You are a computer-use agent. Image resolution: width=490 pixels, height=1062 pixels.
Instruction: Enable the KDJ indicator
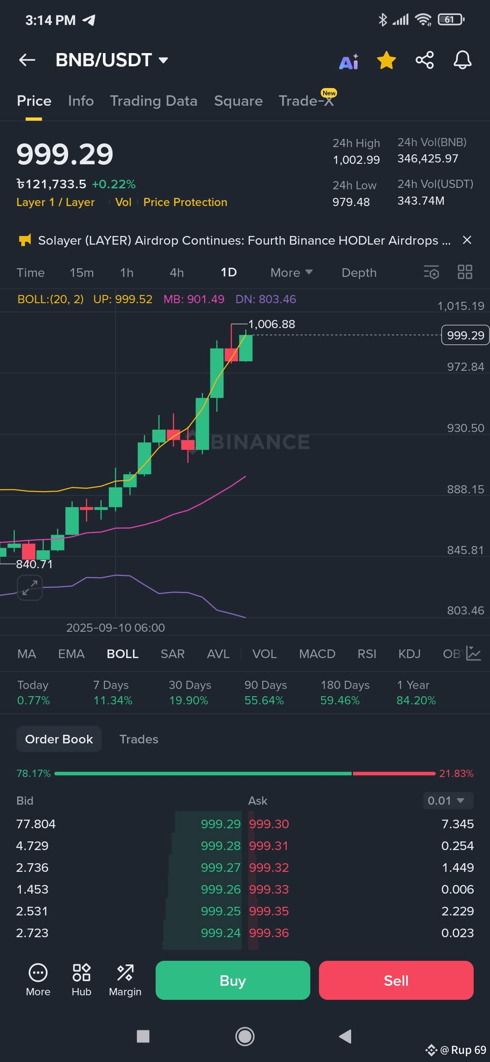coord(409,654)
